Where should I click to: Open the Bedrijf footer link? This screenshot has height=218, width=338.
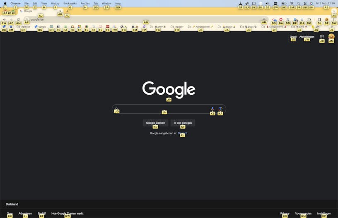click(x=42, y=213)
